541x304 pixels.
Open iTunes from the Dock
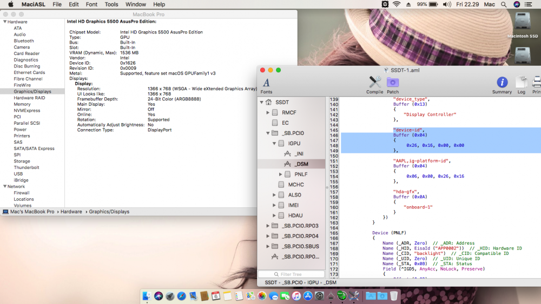click(x=296, y=296)
